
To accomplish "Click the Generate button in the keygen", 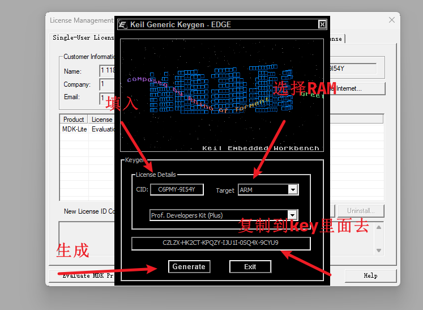I will point(189,266).
